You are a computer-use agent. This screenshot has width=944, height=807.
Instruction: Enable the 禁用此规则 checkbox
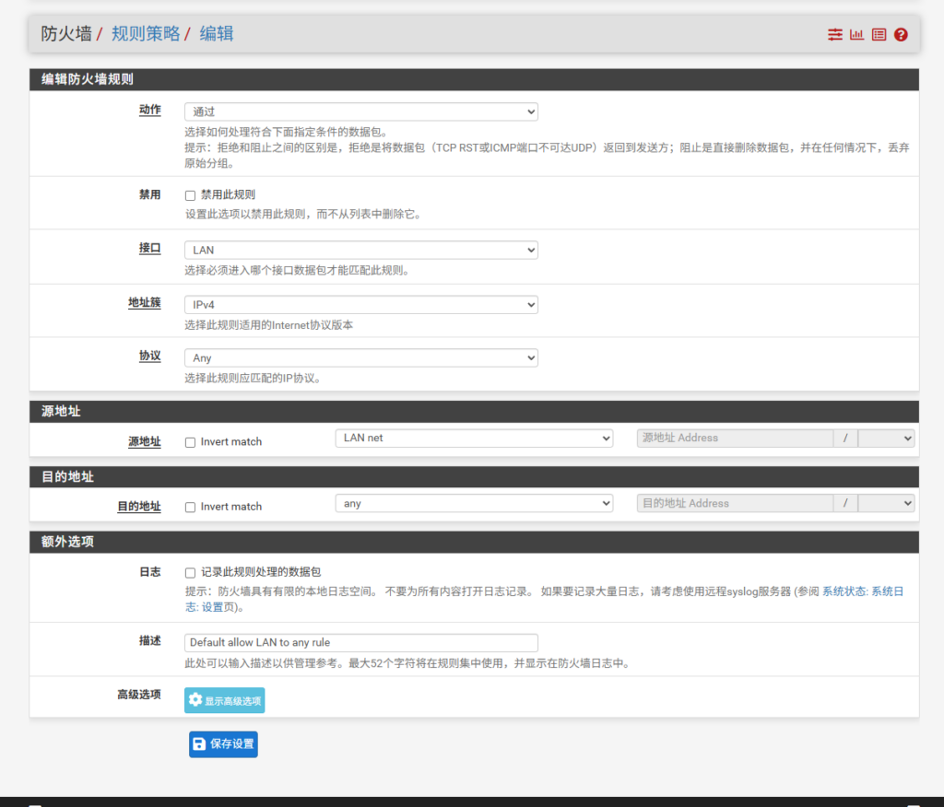pyautogui.click(x=191, y=195)
